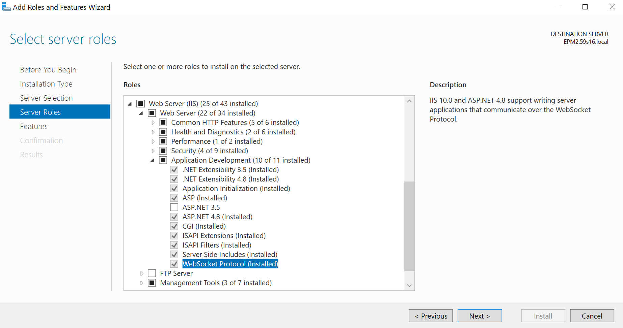Click the Roles list scrollbar thumb
This screenshot has height=328, width=623.
(x=409, y=226)
